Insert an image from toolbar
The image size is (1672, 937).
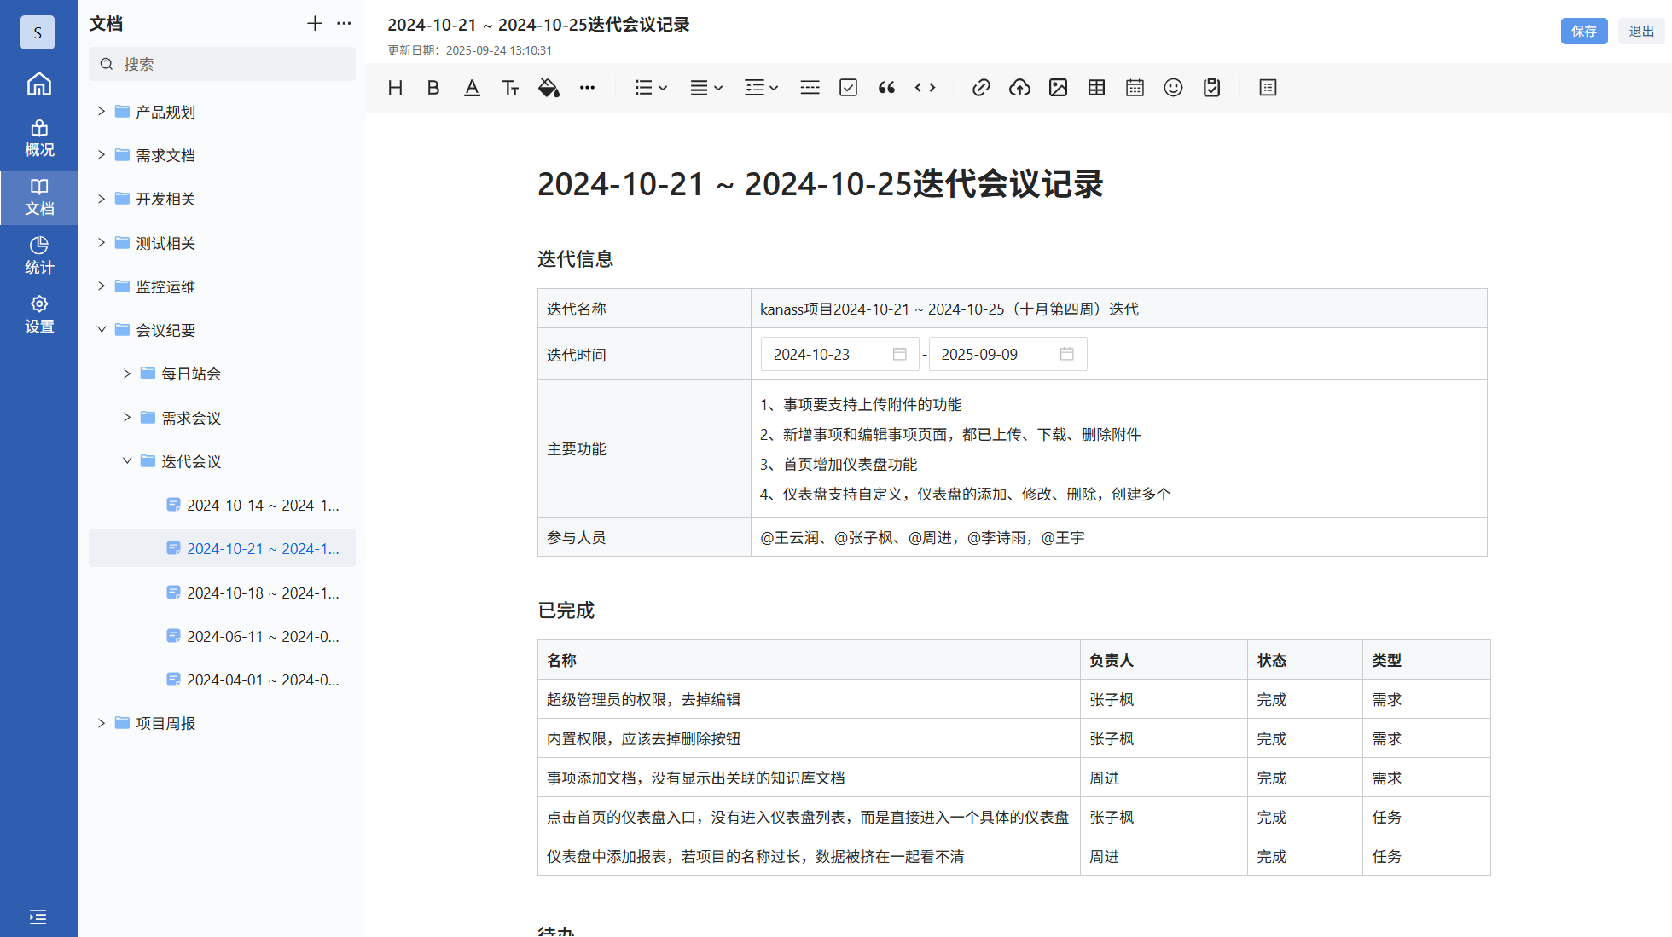pyautogui.click(x=1058, y=88)
